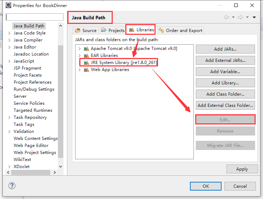263x199 pixels.
Task: Click the Edit... button
Action: click(225, 120)
